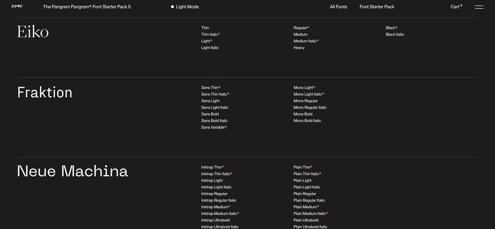Select Neue Machina Inktrap Regular
The width and height of the screenshot is (495, 229).
(215, 194)
